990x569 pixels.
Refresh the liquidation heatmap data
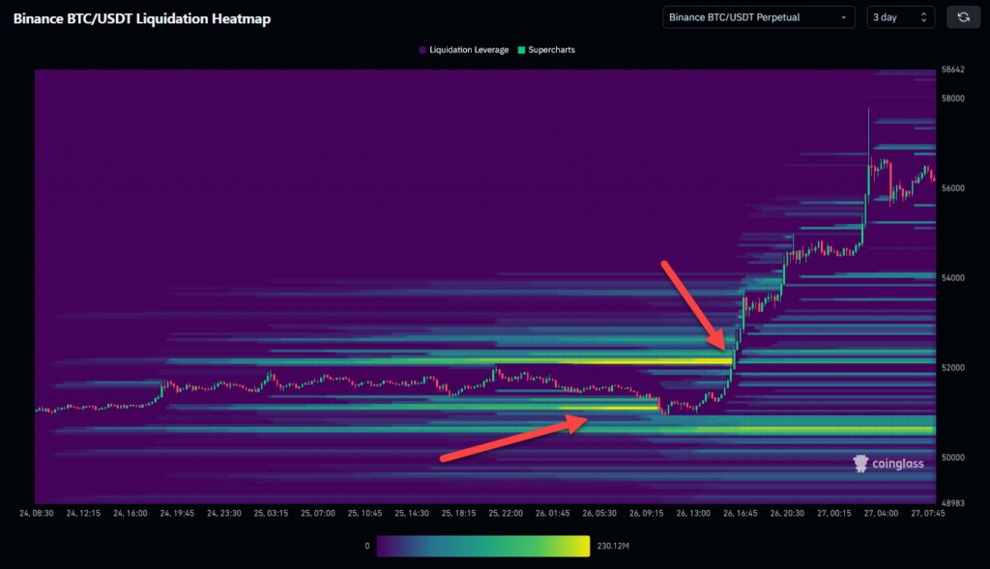coord(963,17)
